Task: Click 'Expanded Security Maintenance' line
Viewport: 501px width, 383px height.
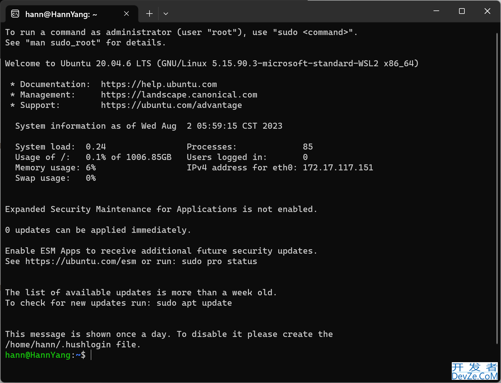Action: pyautogui.click(x=161, y=209)
